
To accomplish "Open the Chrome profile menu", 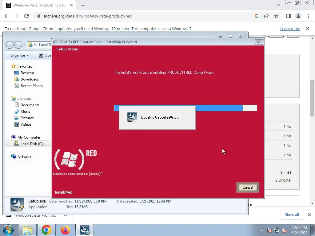I will click(x=298, y=16).
